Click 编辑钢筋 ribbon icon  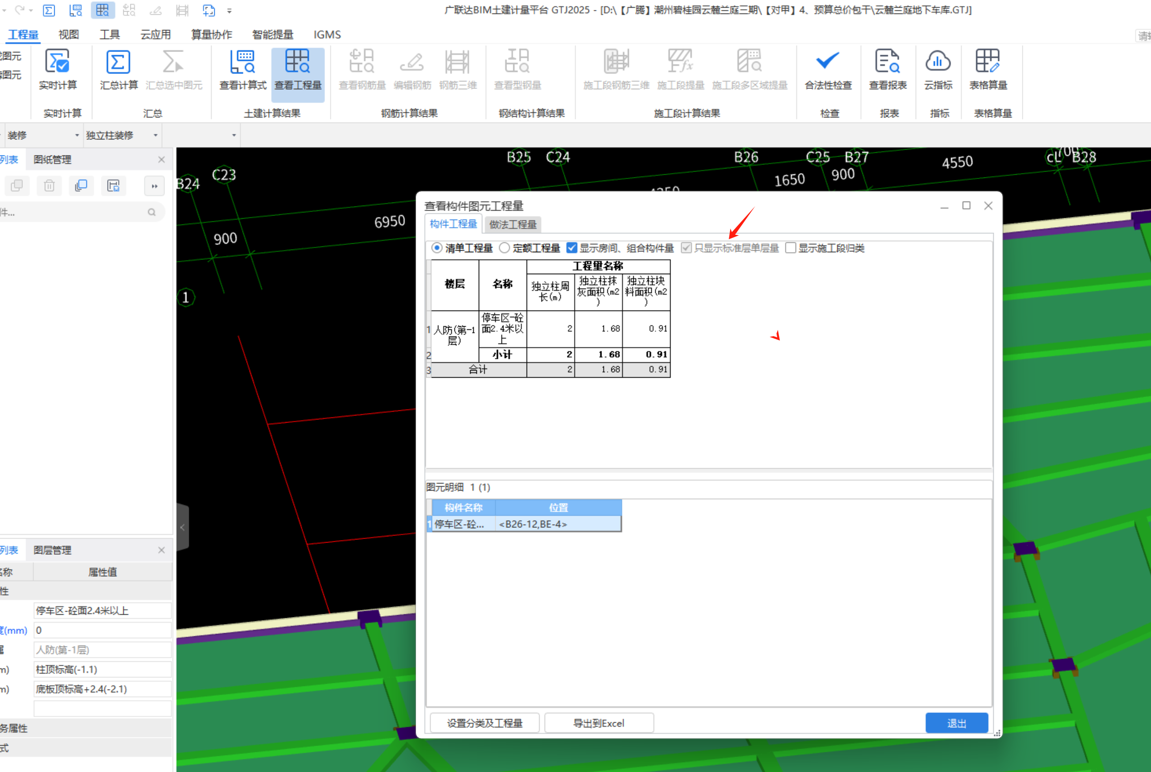click(412, 69)
